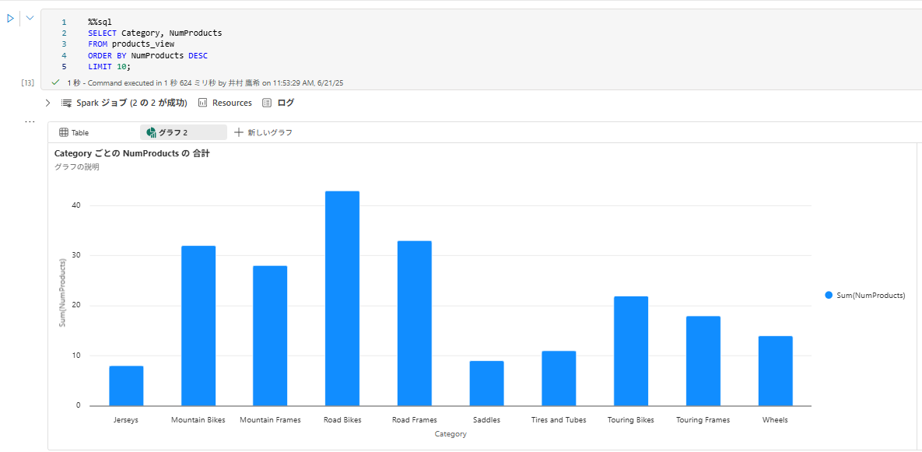Click code line 4 ORDER BY clause
922x452 pixels.
click(148, 55)
